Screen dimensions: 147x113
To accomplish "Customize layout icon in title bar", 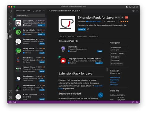I will [x=137, y=7].
